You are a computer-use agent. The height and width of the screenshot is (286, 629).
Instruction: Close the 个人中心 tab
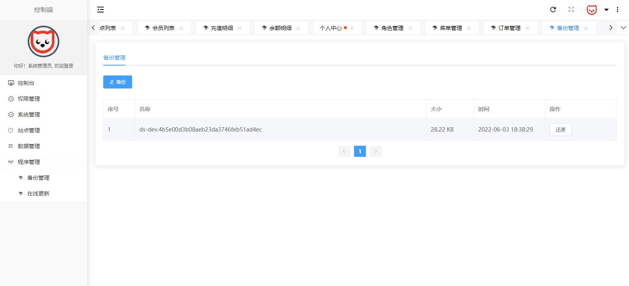(x=352, y=28)
